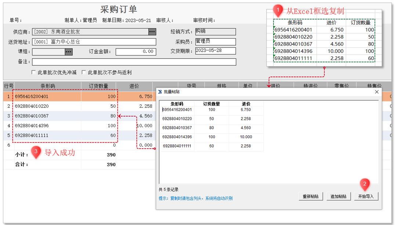Click dialog 订货数量 header in 批量粘贴

211,104
